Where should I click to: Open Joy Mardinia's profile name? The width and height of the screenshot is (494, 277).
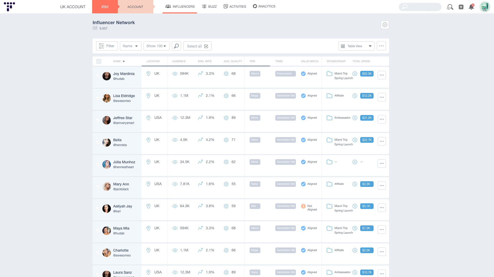click(x=124, y=74)
